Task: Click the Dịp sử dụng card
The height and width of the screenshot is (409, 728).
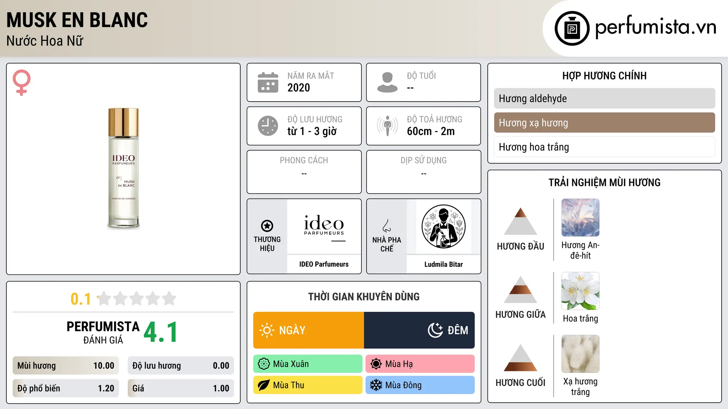Action: (424, 172)
